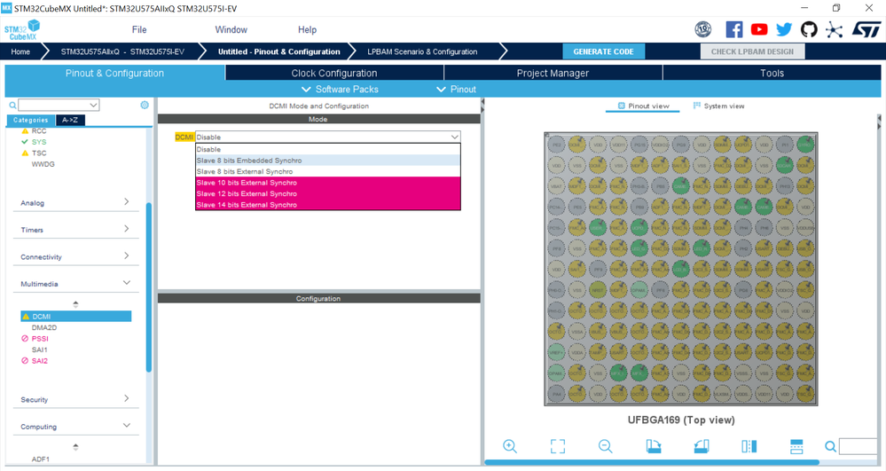
Task: Choose Slave 14 bits External Synchro
Action: [328, 205]
